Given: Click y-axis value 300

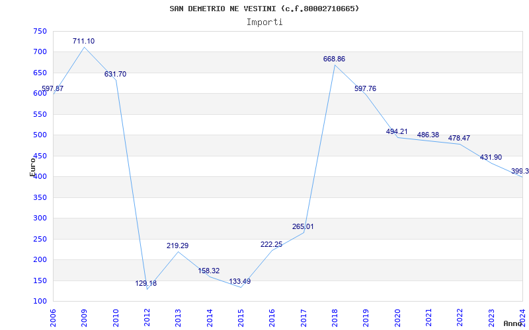Looking at the screenshot, I should (x=40, y=218).
